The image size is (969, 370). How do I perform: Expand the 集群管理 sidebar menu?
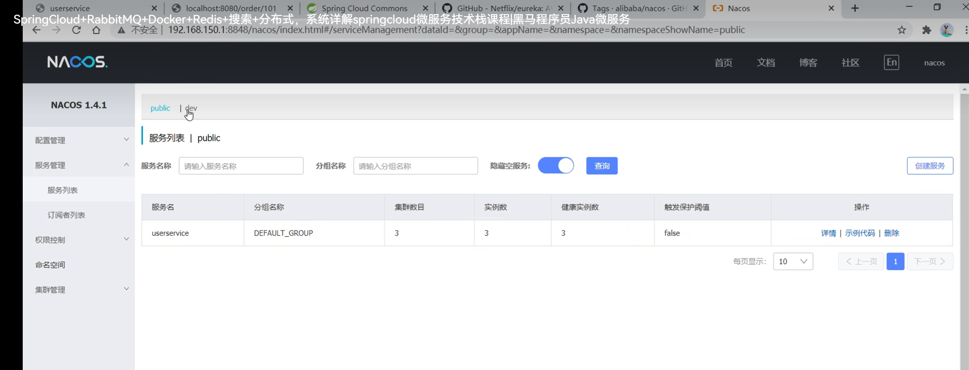point(79,290)
